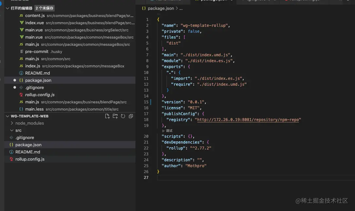This screenshot has height=211, width=355.
Task: Collapse the src folder
Action: click(x=12, y=131)
